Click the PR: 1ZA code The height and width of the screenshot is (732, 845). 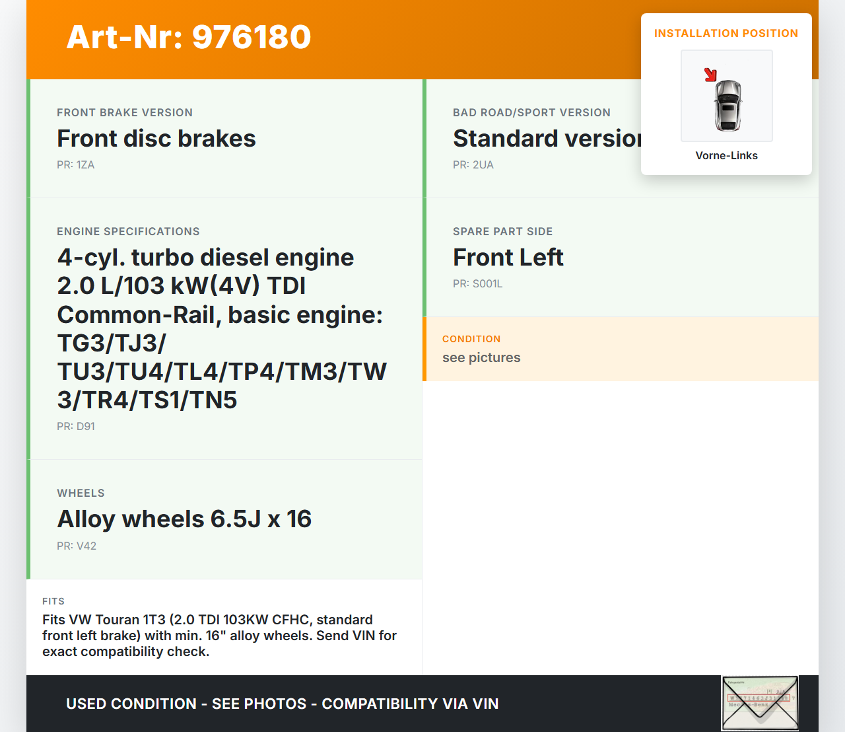point(76,165)
